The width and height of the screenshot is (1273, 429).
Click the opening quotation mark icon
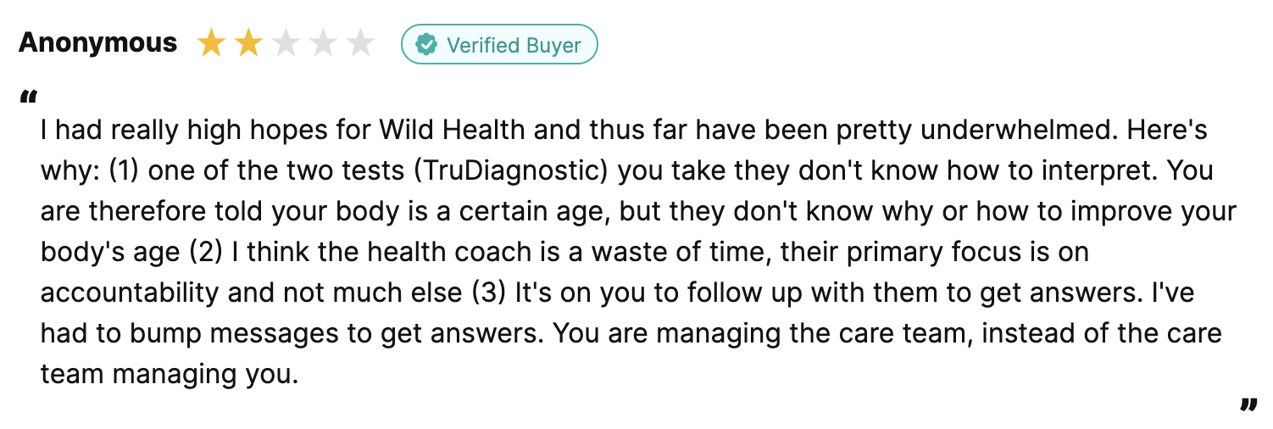(x=28, y=97)
